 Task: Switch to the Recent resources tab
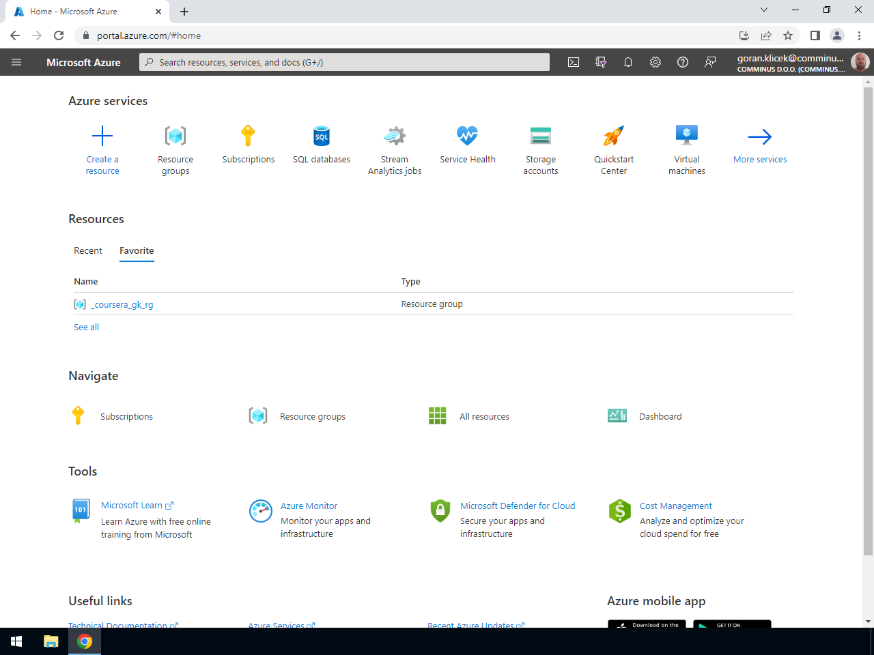(88, 250)
